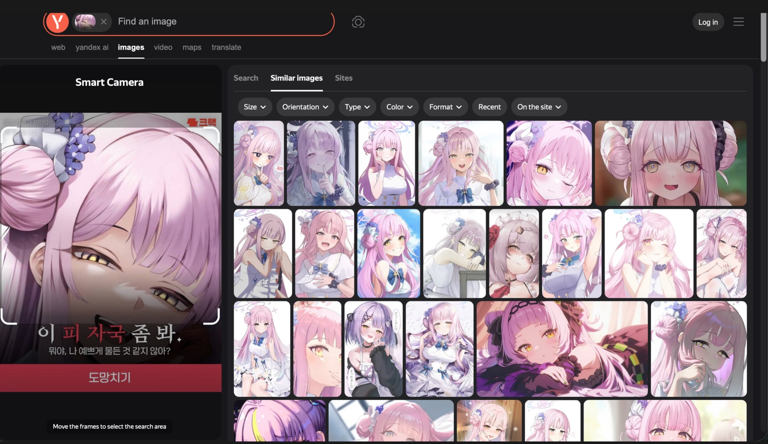Open the result with a blue sky background

click(388, 253)
